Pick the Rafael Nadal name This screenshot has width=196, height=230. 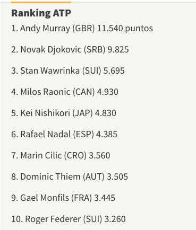point(46,134)
